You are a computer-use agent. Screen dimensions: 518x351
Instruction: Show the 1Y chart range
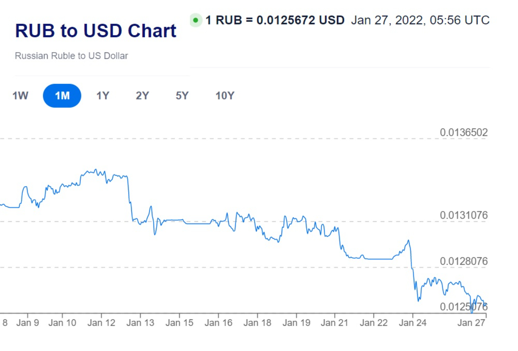coord(103,96)
